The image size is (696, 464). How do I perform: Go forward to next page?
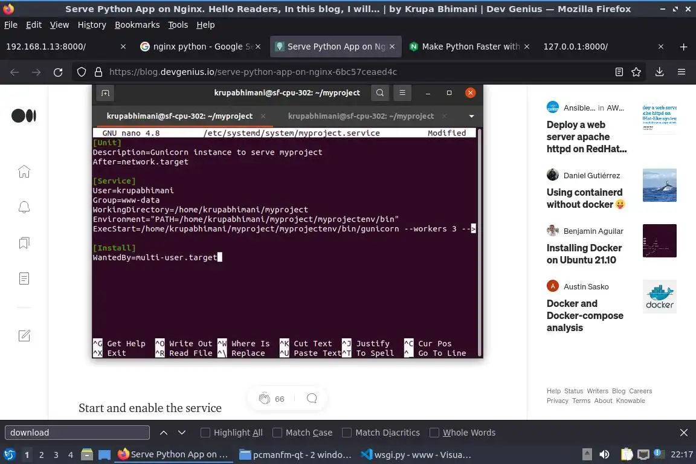pos(36,72)
